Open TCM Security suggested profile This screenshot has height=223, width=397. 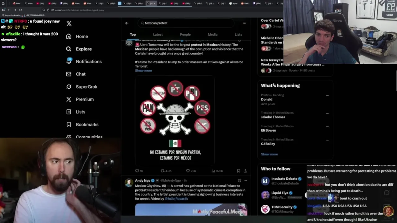point(282,207)
